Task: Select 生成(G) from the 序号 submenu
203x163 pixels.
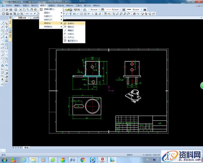Action: [71, 24]
